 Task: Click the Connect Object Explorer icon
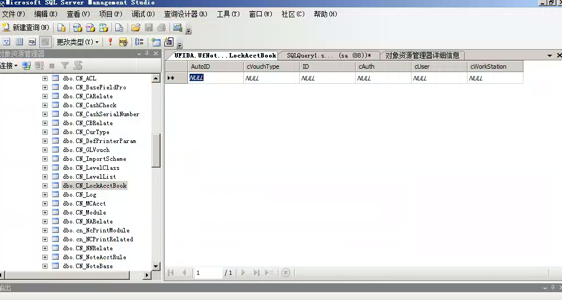(x=26, y=65)
